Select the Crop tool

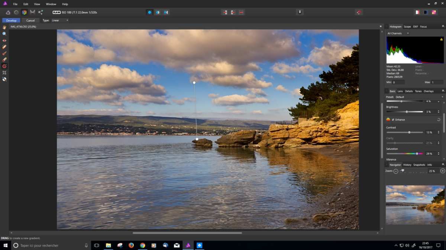click(4, 73)
